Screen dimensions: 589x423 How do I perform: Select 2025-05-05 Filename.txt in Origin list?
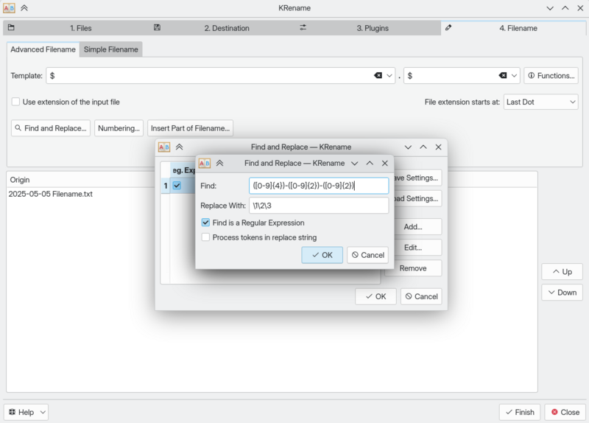[x=50, y=194]
